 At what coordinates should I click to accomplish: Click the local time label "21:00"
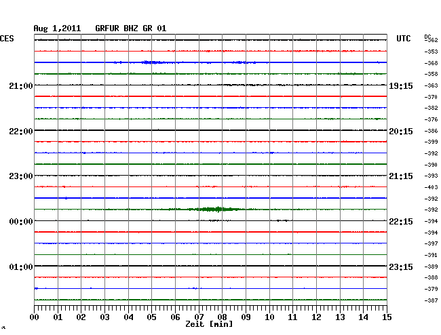click(21, 86)
